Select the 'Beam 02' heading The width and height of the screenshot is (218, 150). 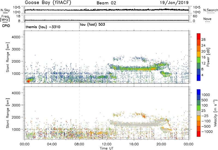click(x=106, y=3)
